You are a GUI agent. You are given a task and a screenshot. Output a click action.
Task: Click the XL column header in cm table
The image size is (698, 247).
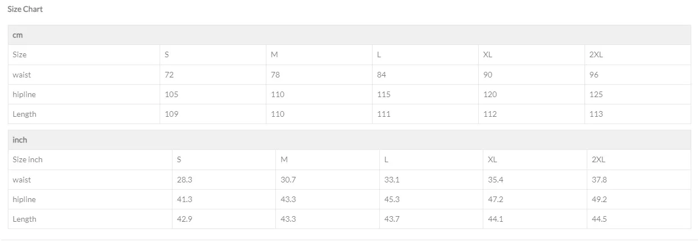click(x=488, y=54)
